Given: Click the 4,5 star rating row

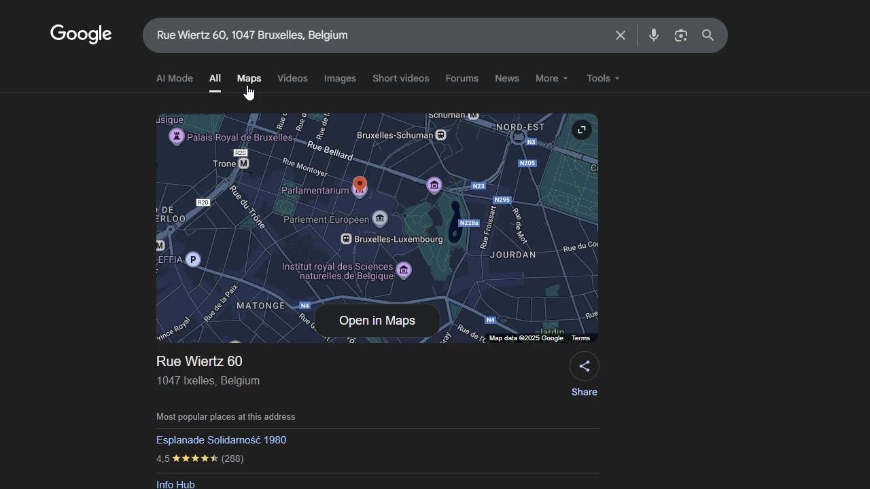Looking at the screenshot, I should (x=200, y=458).
